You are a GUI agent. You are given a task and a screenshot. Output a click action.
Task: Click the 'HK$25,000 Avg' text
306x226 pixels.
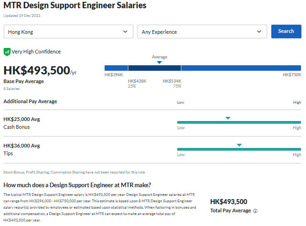[21, 119]
